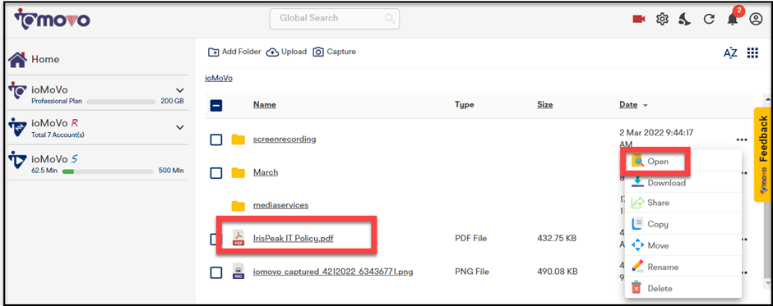
Task: Click the PNG image file icon
Action: [x=238, y=272]
